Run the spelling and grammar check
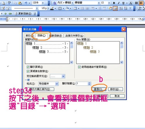Screen dimensions: 145x129 (9, 3)
